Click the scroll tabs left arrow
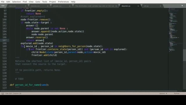 (x=2, y=6)
